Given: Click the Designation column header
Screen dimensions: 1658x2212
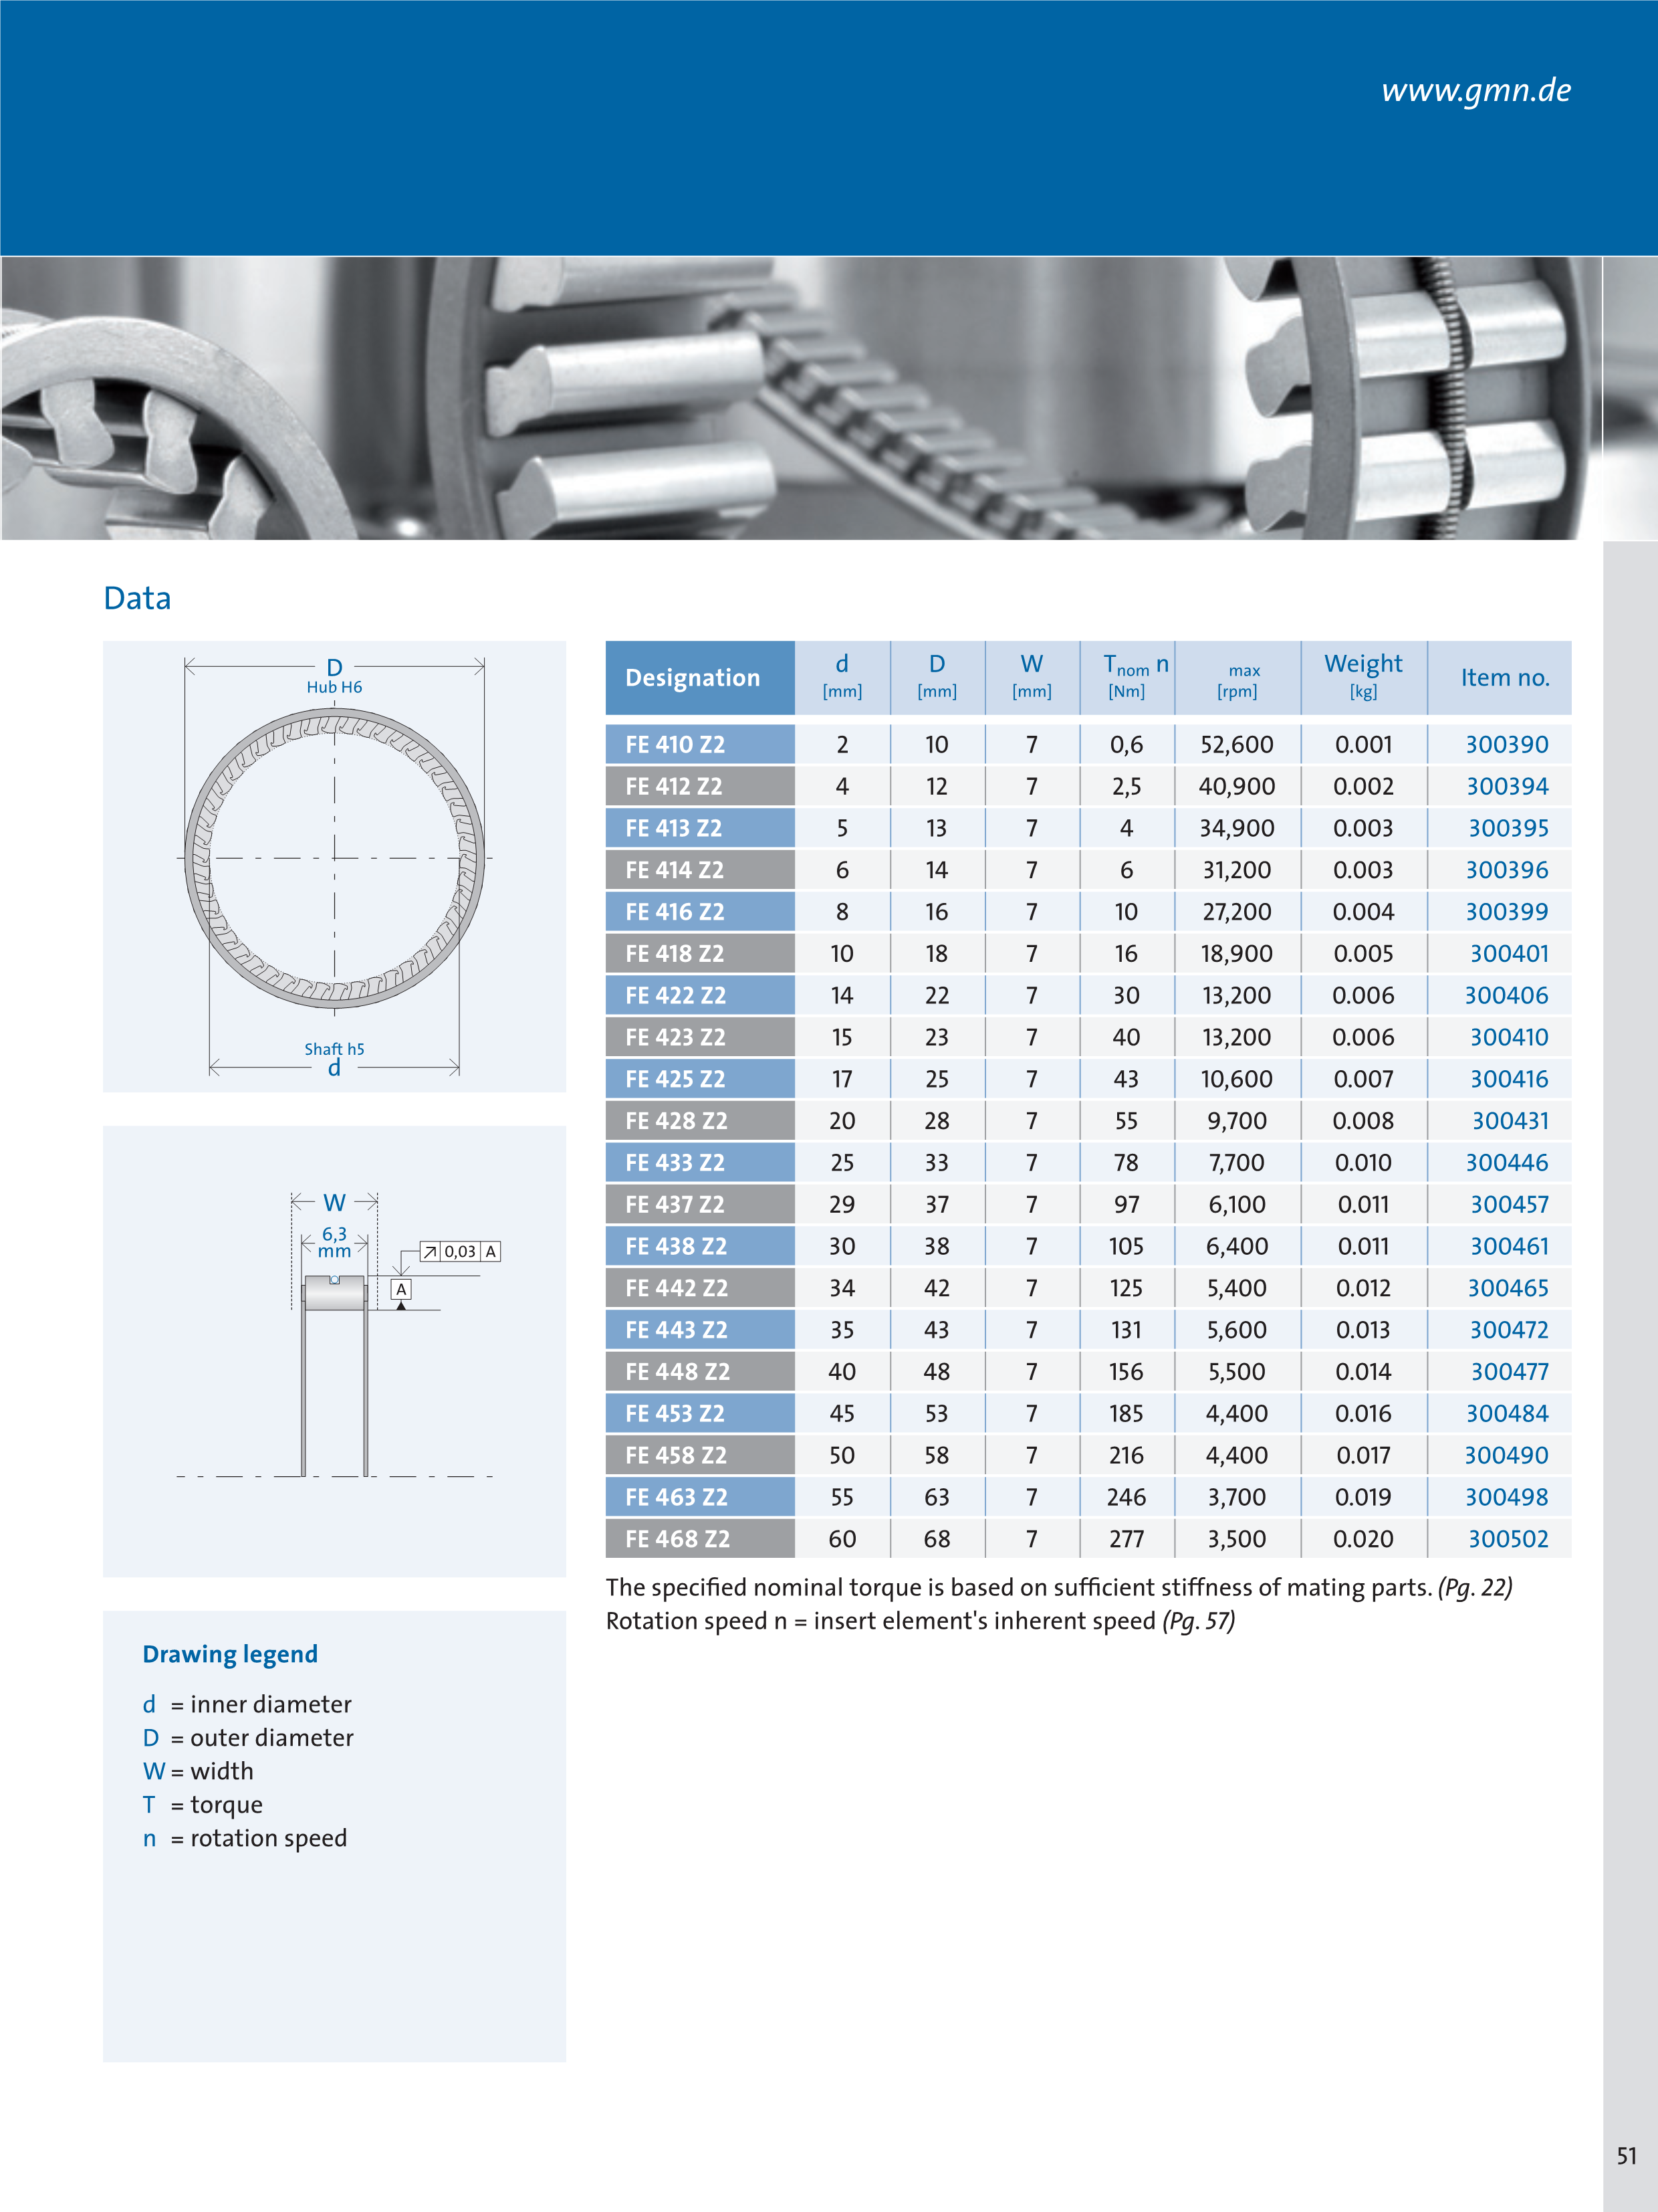Looking at the screenshot, I should coord(699,678).
